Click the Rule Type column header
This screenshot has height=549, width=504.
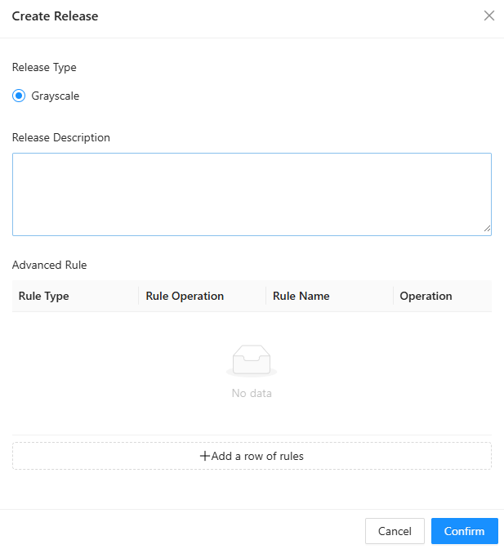(44, 296)
